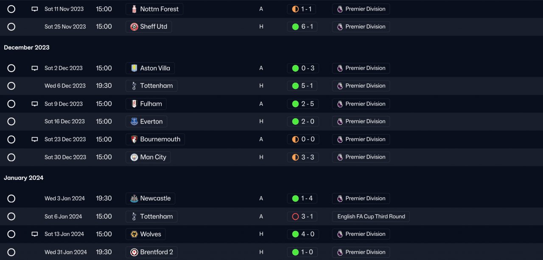543x260 pixels.
Task: Click Premier Division label on Wolves row
Action: tap(365, 234)
